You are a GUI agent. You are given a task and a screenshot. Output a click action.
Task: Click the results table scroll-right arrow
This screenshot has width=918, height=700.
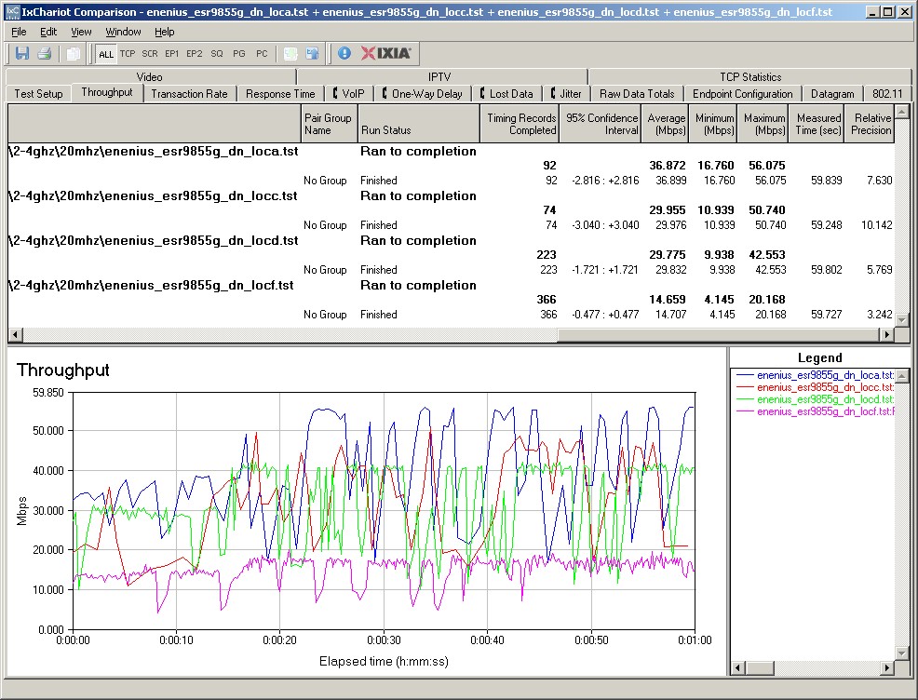pos(887,334)
